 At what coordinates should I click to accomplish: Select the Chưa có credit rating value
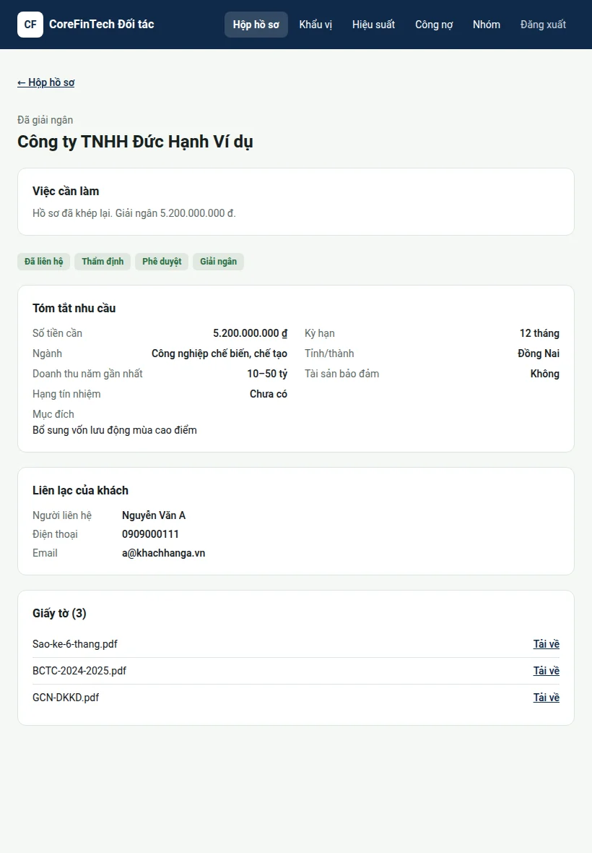click(x=269, y=394)
